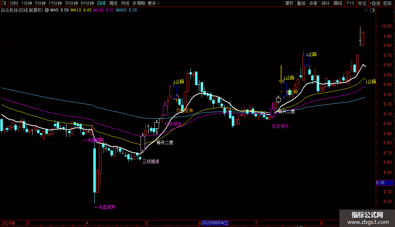Click the 止赢 label at far right
The image size is (395, 227).
pos(371,81)
